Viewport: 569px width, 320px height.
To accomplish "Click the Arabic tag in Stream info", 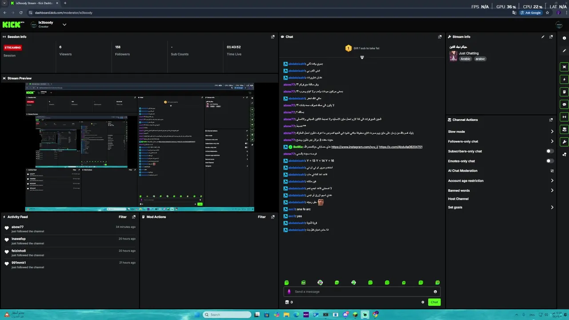I will click(465, 59).
